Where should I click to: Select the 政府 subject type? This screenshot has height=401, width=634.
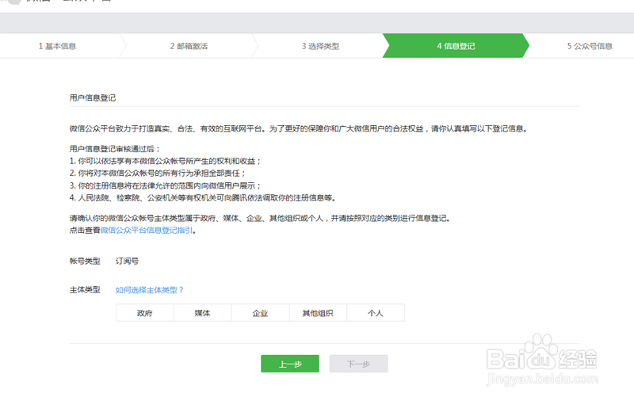tap(145, 313)
